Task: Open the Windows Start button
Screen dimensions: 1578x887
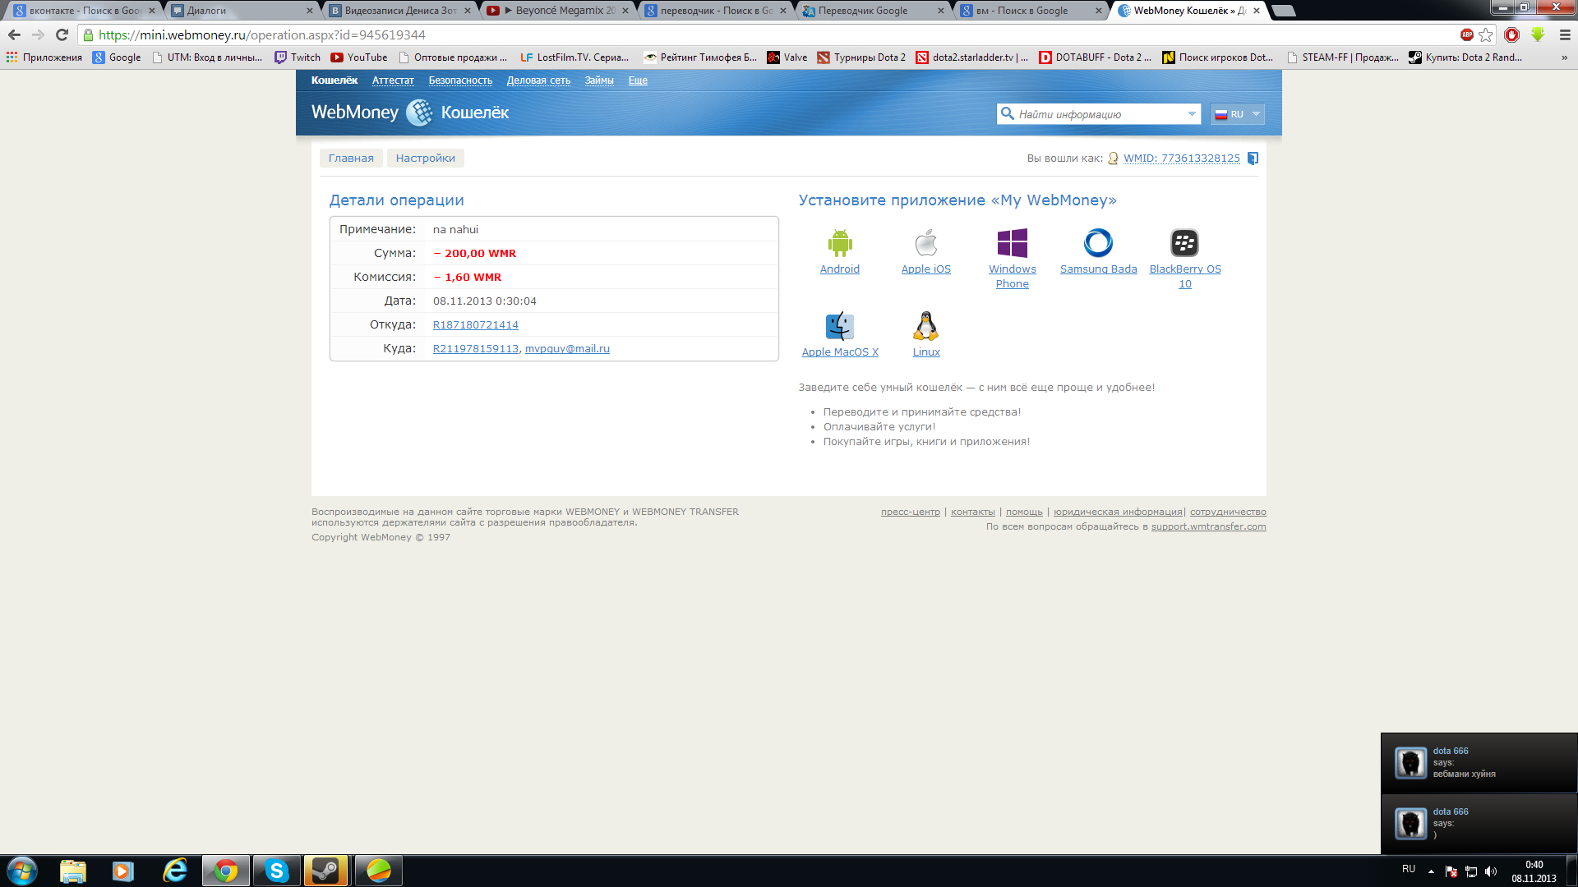Action: click(21, 871)
